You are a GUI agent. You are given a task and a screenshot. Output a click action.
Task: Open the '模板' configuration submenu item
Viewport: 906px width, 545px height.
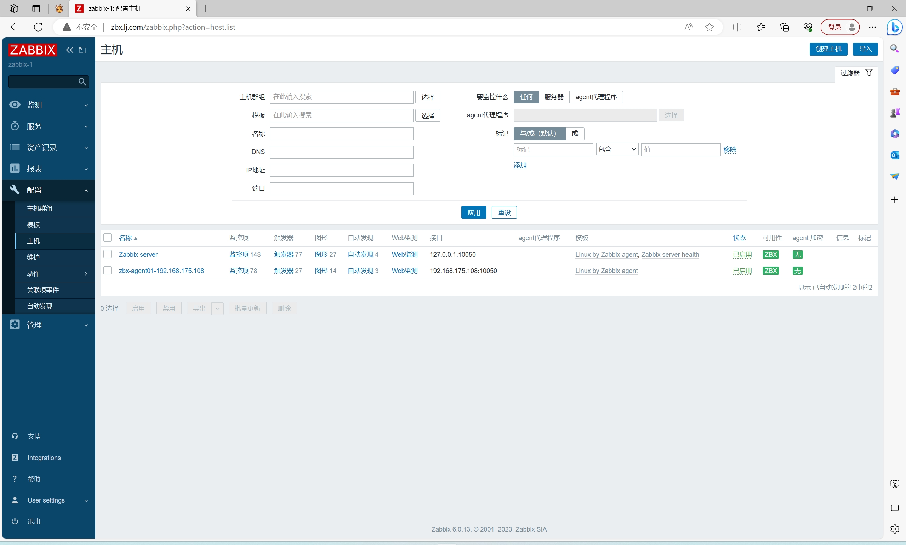coord(33,225)
